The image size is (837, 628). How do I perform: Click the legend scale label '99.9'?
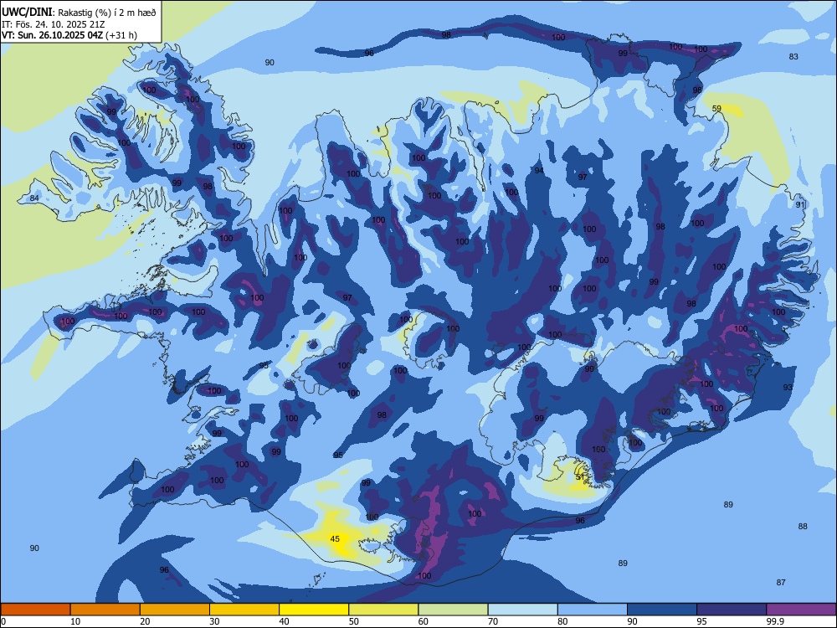tap(774, 621)
